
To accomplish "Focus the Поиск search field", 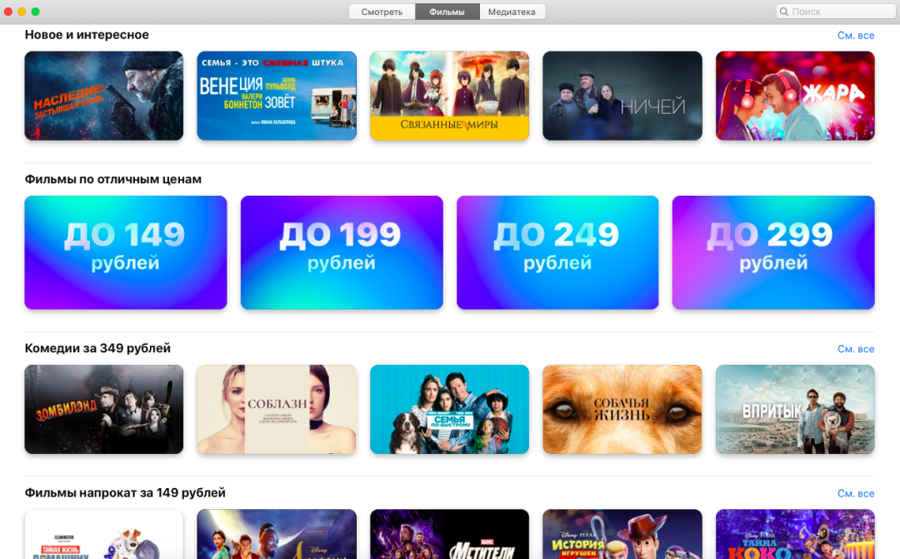I will pyautogui.click(x=836, y=12).
